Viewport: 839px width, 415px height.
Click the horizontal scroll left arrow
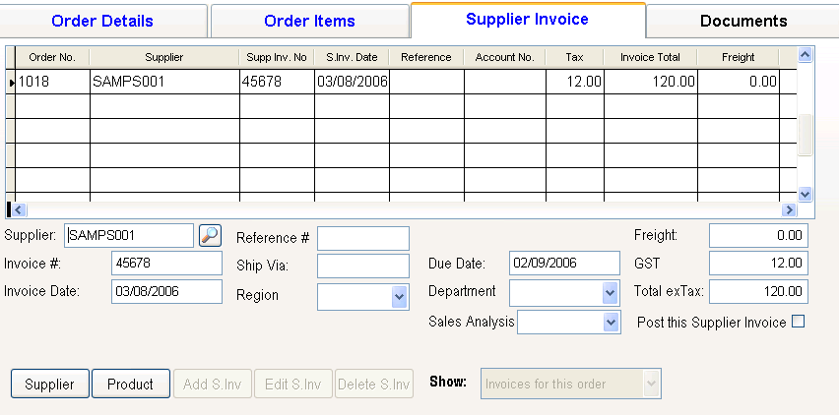[x=19, y=209]
